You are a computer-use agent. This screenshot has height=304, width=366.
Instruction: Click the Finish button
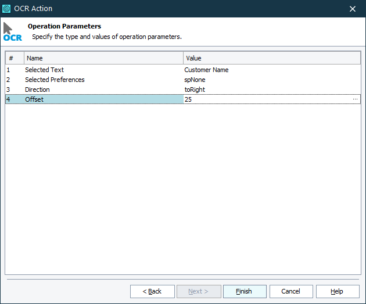(x=244, y=291)
